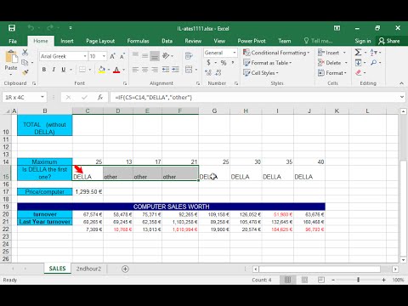Open the Formulas ribbon tab

[x=138, y=41]
